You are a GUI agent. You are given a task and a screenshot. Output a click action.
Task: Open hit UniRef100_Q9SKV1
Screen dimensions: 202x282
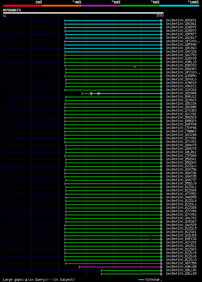181,21
